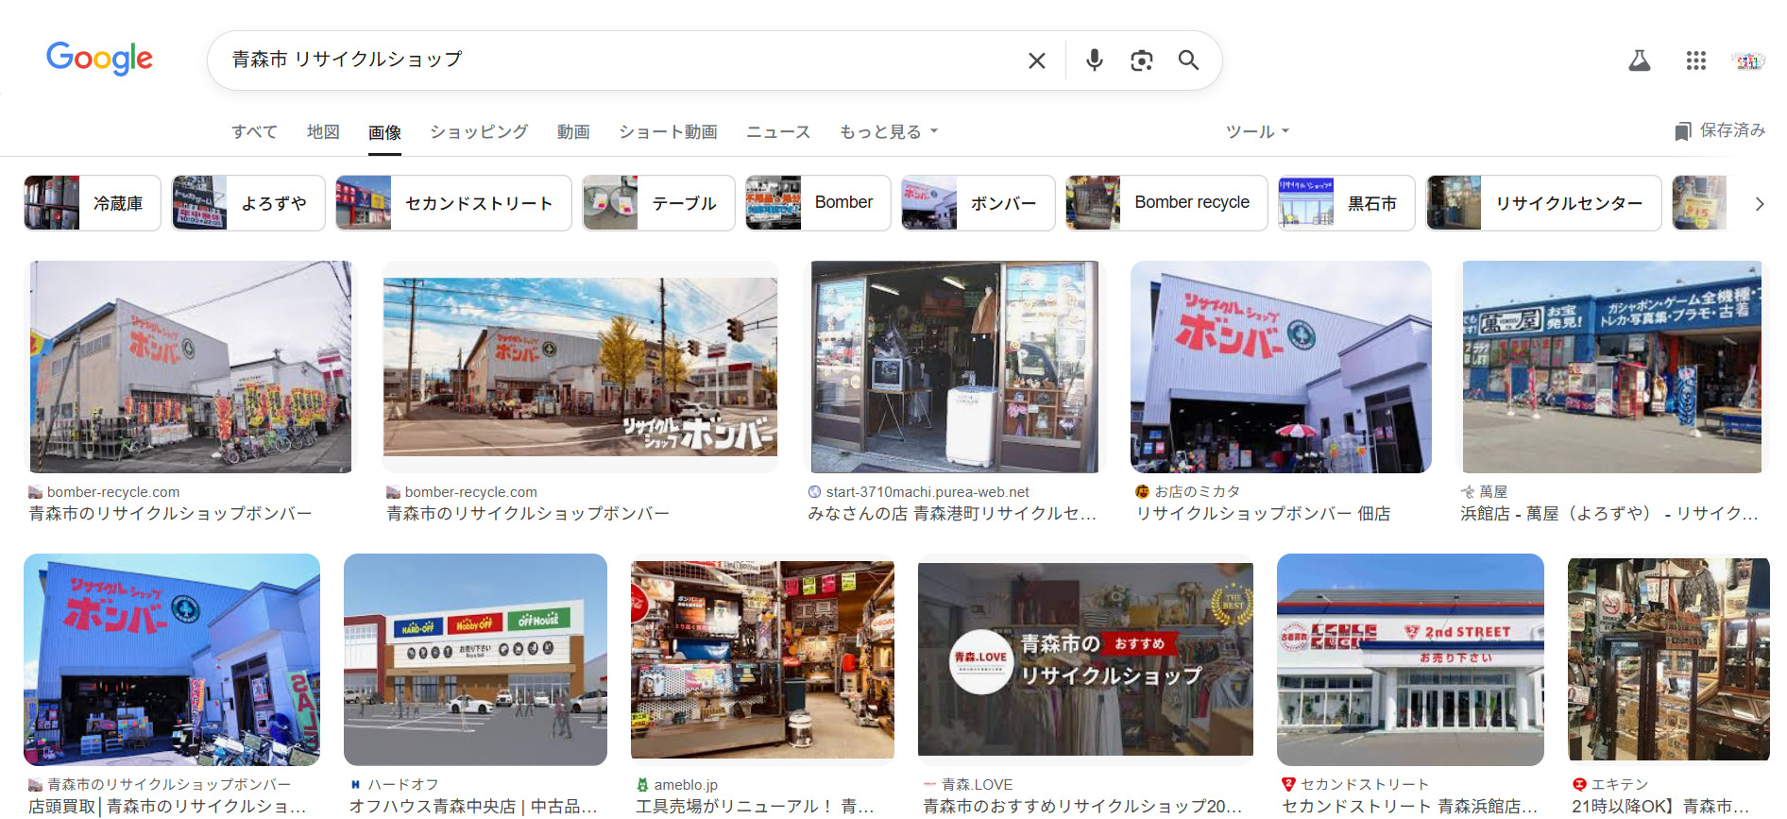The image size is (1787, 819).
Task: Open wide ボンバー street-view image with yellow tree
Action: (x=580, y=367)
